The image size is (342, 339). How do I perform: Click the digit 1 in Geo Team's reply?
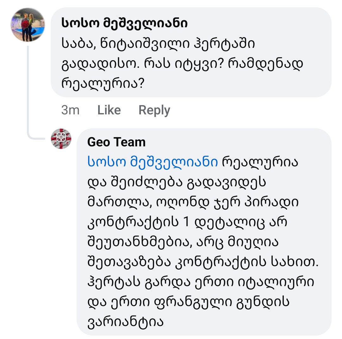pos(186,222)
